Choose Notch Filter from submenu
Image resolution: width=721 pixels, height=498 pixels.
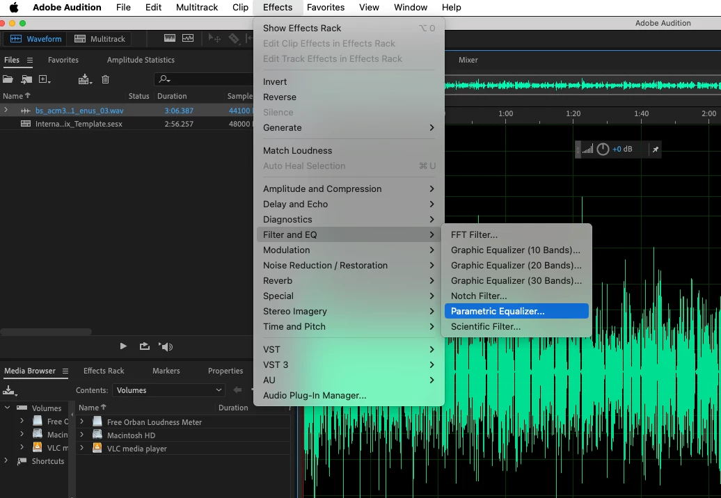(x=516, y=296)
